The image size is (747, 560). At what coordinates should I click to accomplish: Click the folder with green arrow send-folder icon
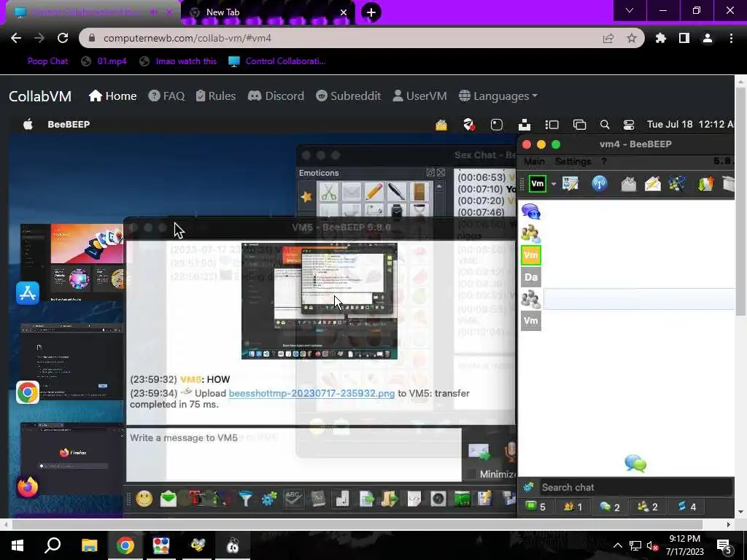(x=390, y=499)
